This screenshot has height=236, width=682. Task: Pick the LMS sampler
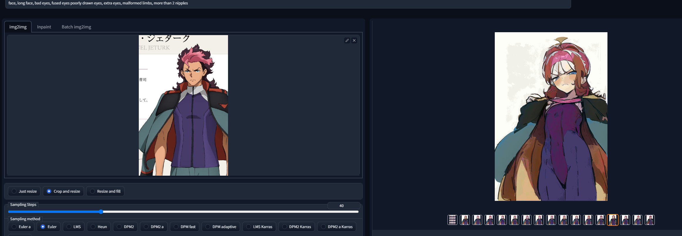pos(74,227)
